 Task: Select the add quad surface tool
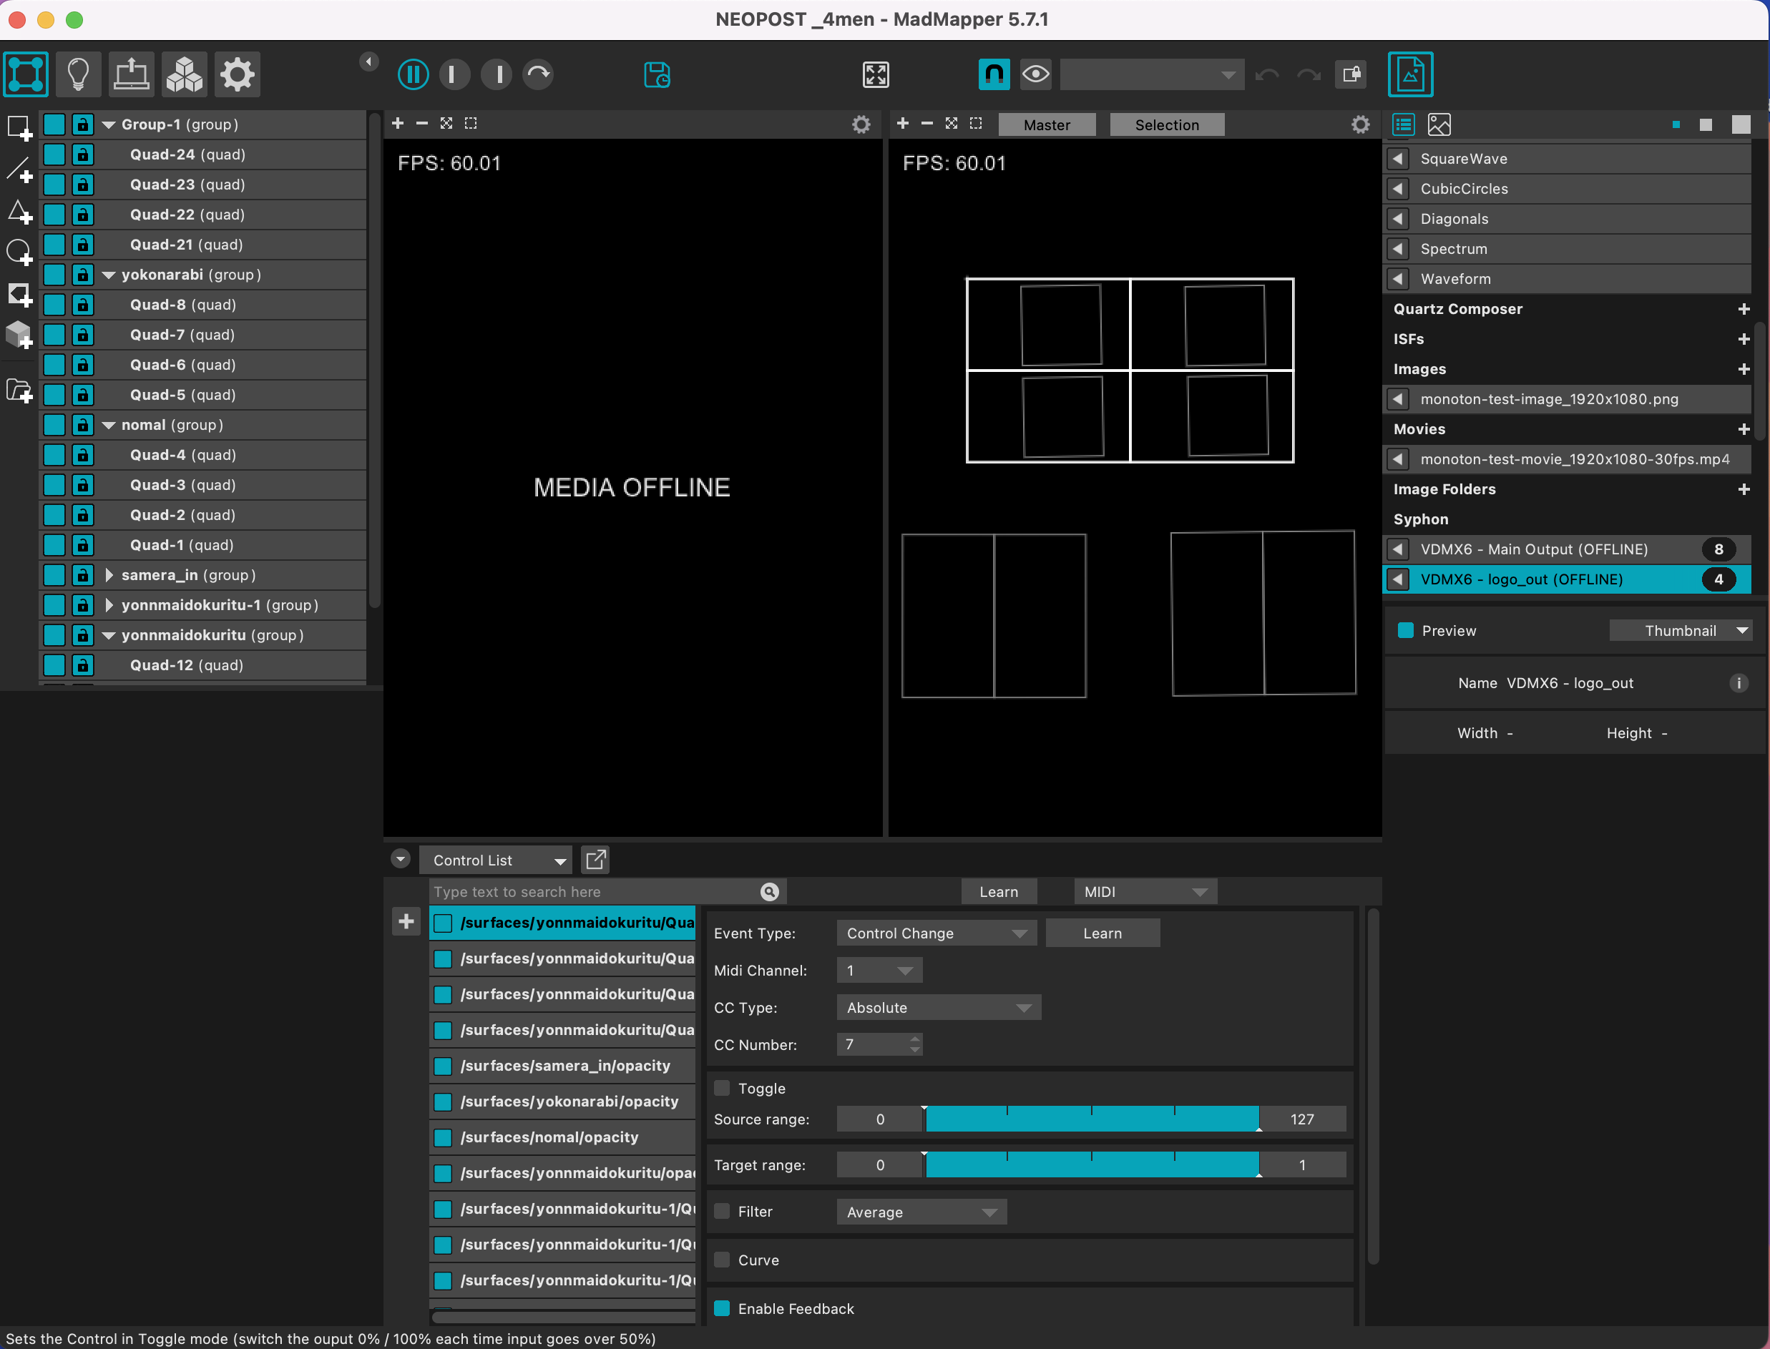point(19,127)
